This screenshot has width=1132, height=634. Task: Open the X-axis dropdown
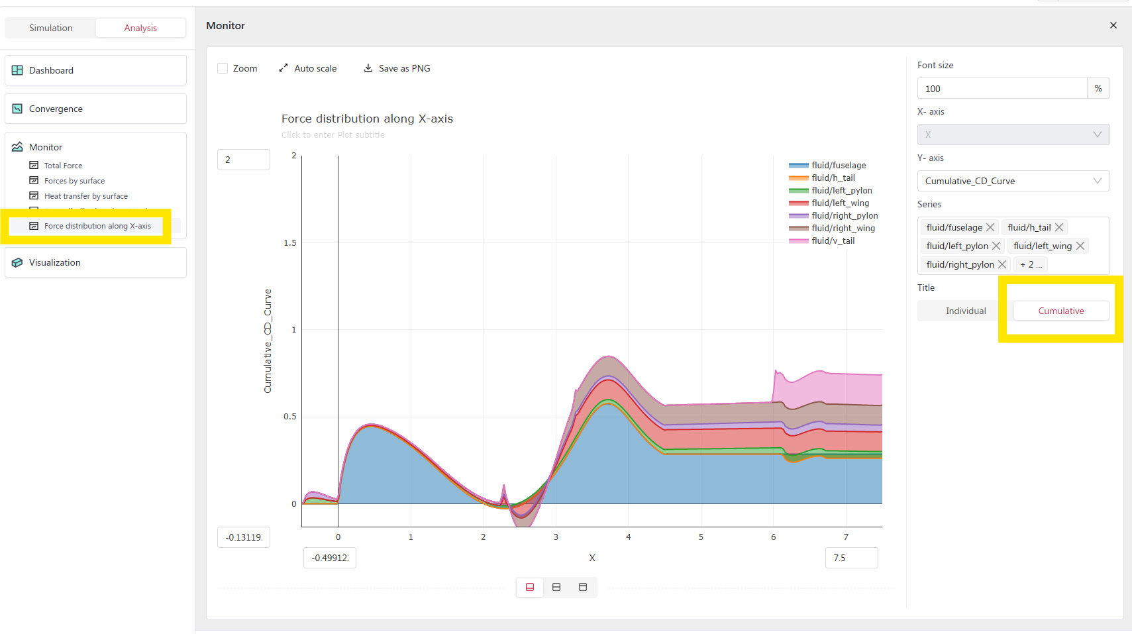coord(1013,134)
